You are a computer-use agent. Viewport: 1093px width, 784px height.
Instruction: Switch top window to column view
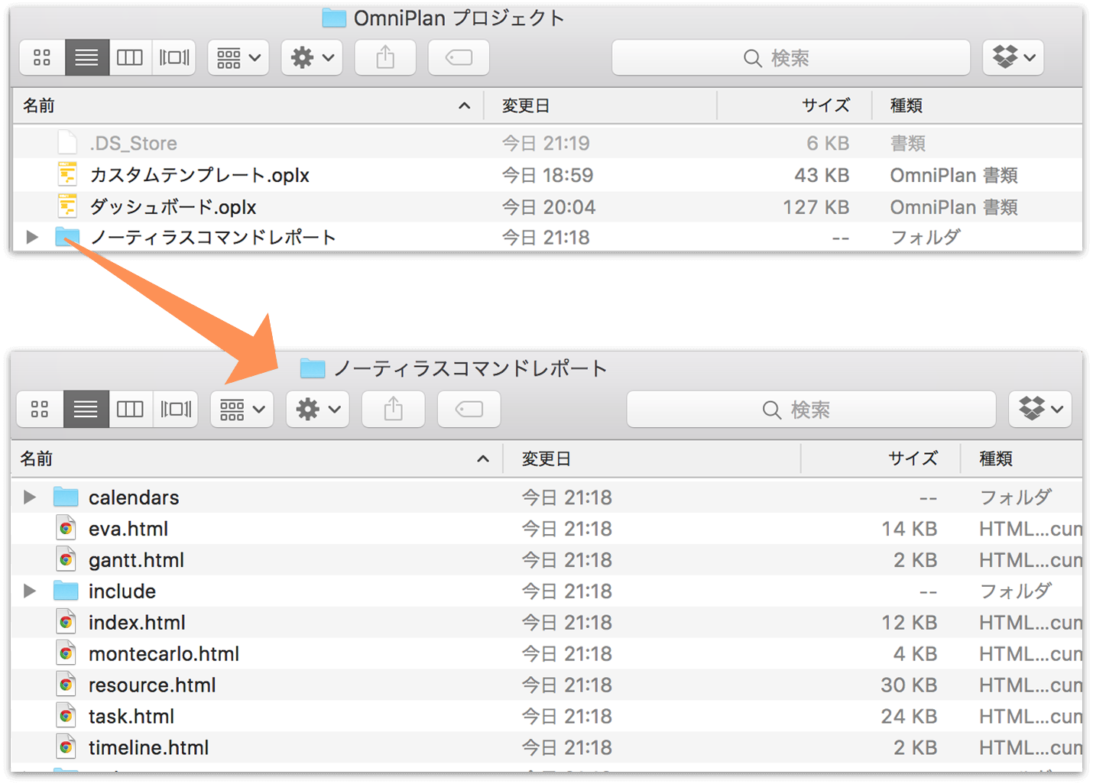click(130, 57)
